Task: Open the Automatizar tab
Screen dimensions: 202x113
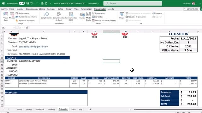Action: tap(86, 9)
